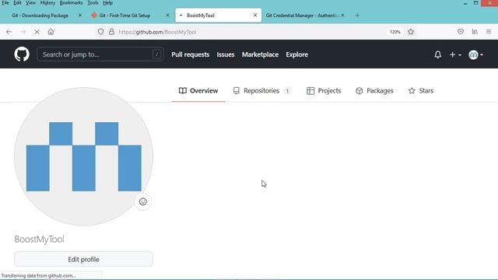
Task: Open GitHub Marketplace link
Action: point(260,54)
